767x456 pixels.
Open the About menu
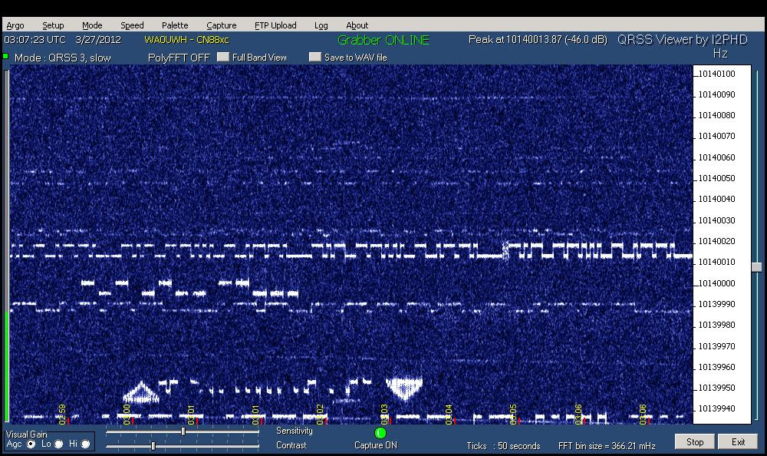click(357, 25)
